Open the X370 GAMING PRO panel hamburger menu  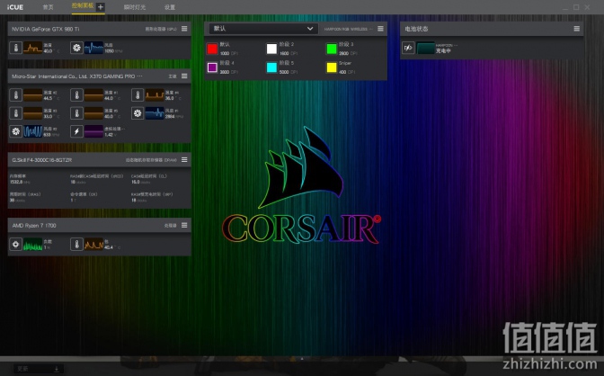click(184, 76)
